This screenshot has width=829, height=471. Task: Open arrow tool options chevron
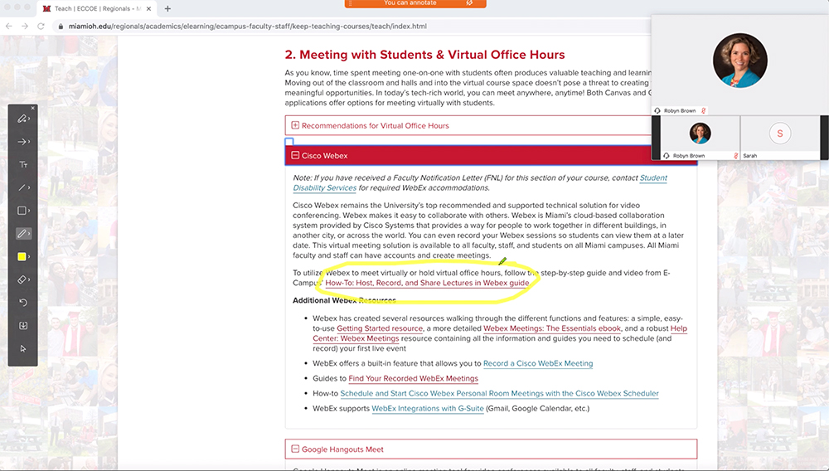[x=29, y=142]
